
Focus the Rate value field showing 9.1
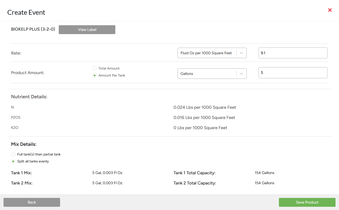pyautogui.click(x=293, y=53)
